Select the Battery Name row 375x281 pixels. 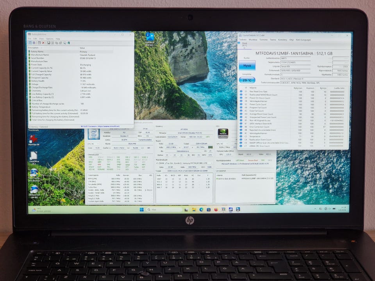tap(71, 52)
